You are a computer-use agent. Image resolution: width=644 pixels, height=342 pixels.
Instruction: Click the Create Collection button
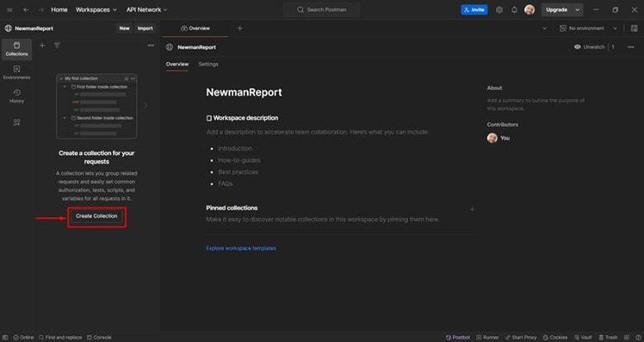[x=96, y=216]
